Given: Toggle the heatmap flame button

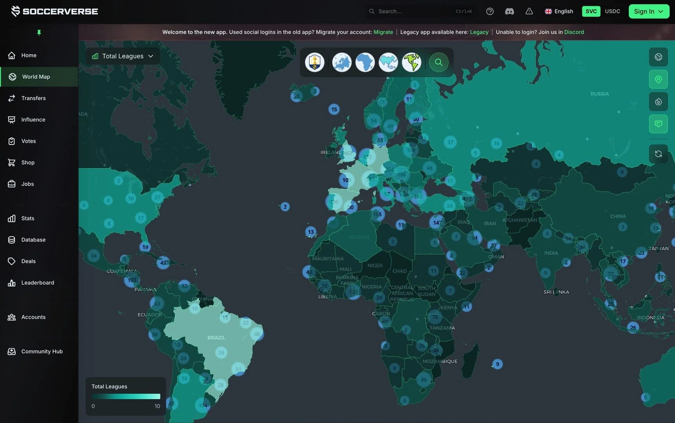Looking at the screenshot, I should point(658,102).
